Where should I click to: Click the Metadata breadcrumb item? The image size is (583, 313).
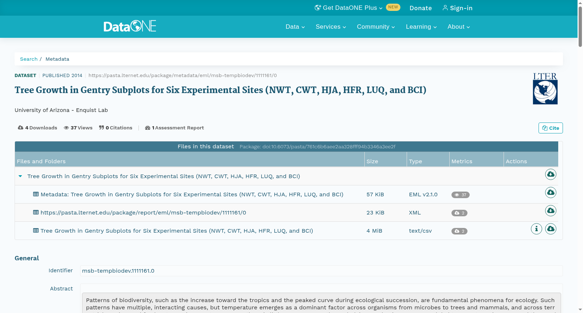(57, 59)
